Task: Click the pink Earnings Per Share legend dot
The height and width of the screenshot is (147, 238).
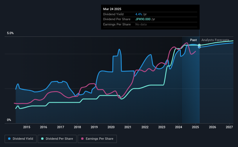Action: [82, 139]
